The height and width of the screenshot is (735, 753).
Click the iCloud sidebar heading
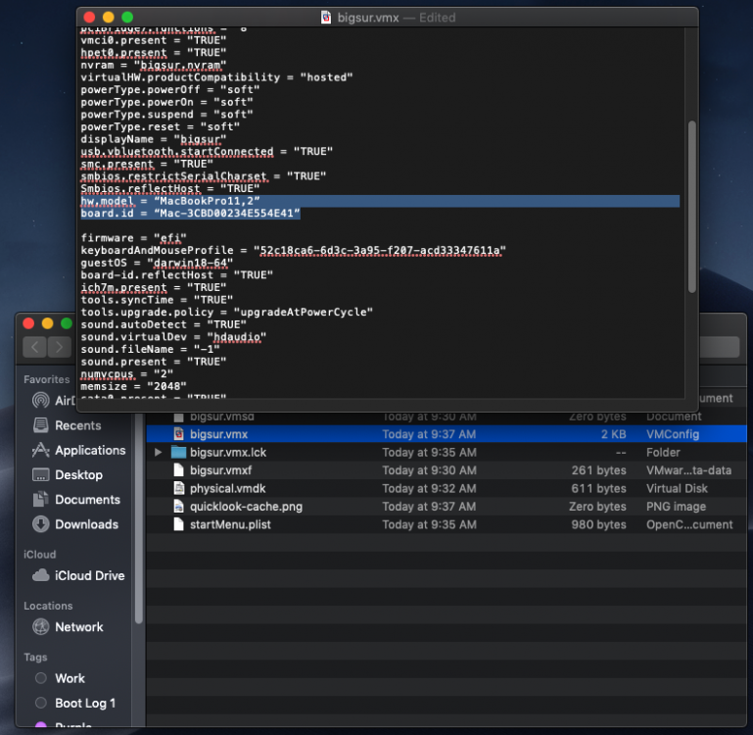[39, 555]
